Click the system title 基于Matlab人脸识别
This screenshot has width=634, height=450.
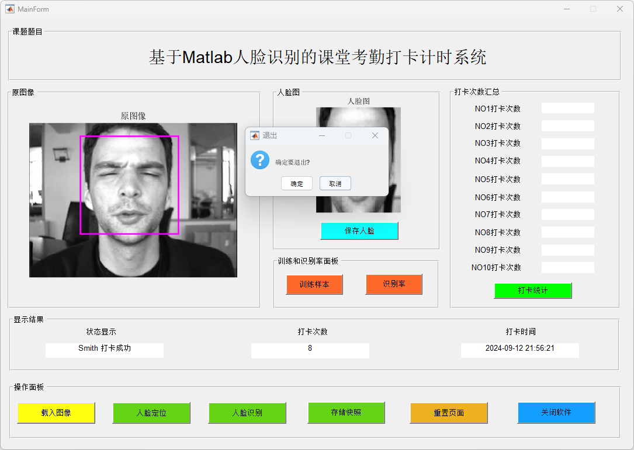coord(317,57)
